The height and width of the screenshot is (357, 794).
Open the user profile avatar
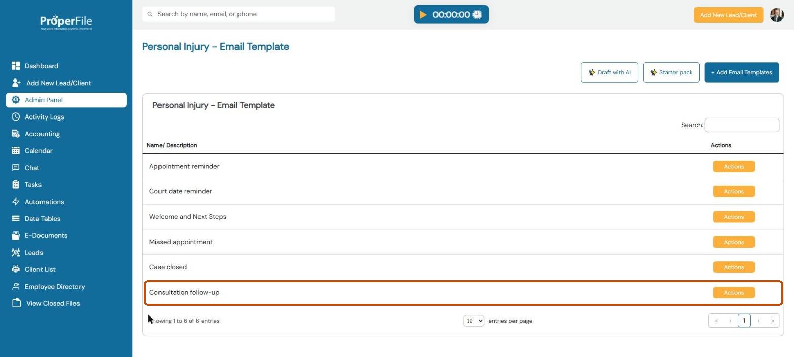[777, 15]
